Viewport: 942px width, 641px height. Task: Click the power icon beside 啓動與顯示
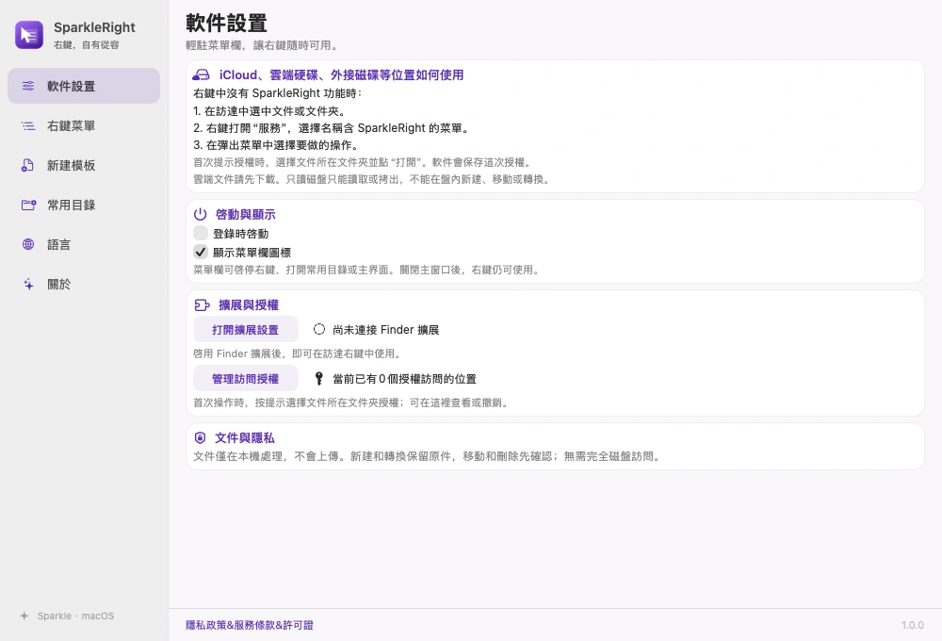200,214
